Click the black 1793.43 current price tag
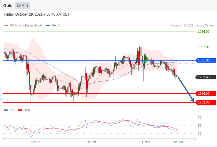 (206, 77)
